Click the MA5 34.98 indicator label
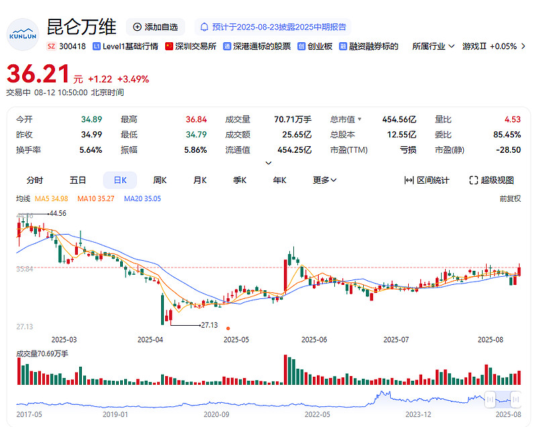The image size is (537, 427). (52, 198)
